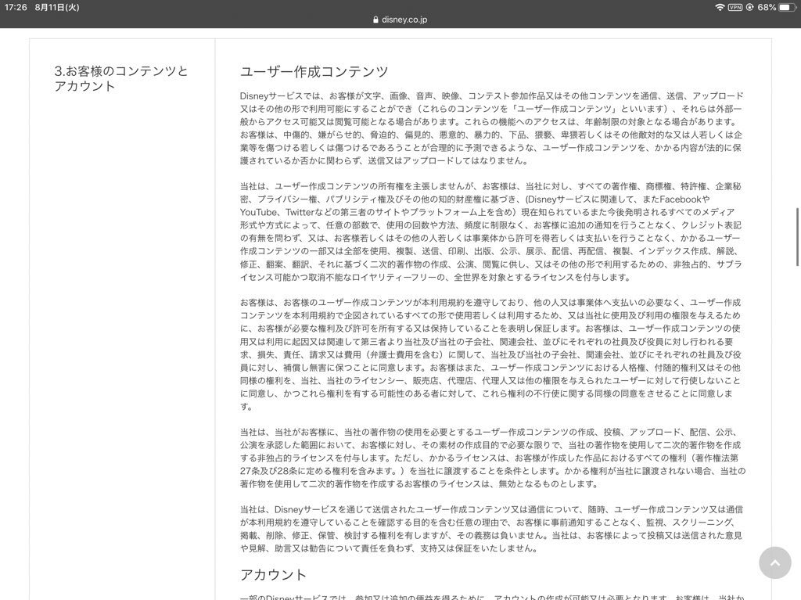Image resolution: width=801 pixels, height=600 pixels.
Task: Click the line starting 一部のDisneyサービスでは
Action: click(x=491, y=597)
